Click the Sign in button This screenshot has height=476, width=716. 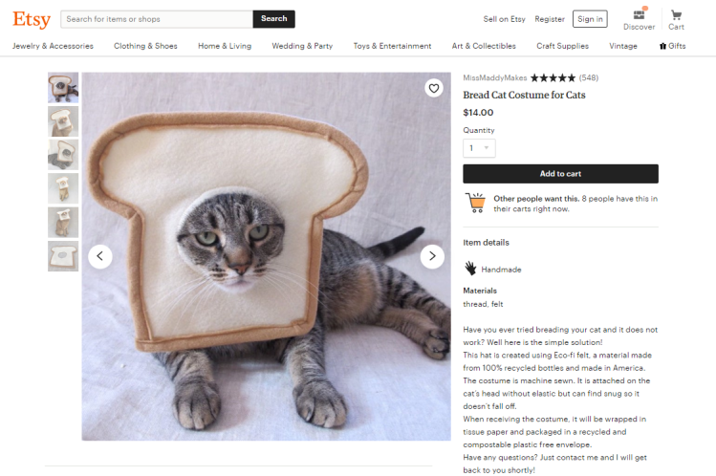[x=590, y=19]
